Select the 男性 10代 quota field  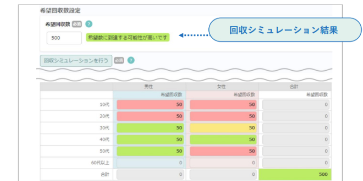pos(150,105)
